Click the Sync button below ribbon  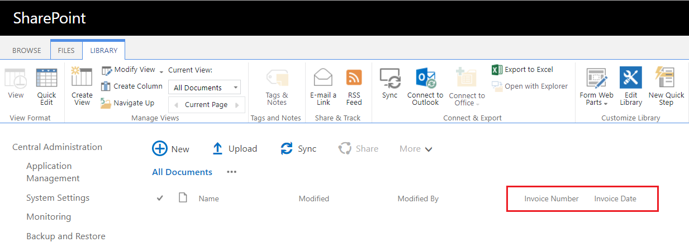click(298, 149)
